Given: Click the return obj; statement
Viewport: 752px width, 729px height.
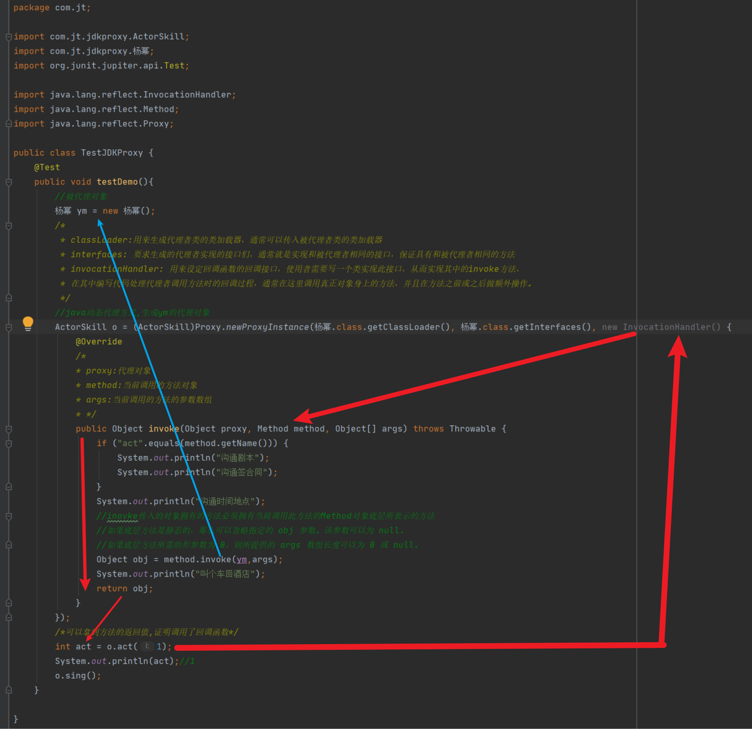Looking at the screenshot, I should point(125,589).
